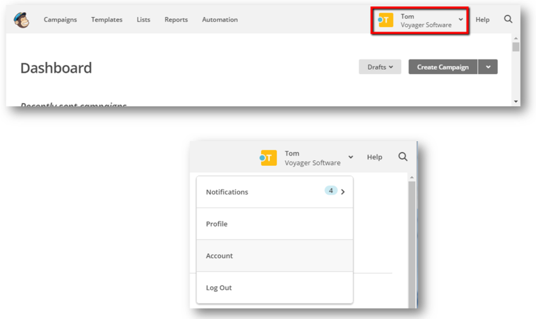Click Tom's avatar inside the red highlighted box
The image size is (536, 319).
coord(385,20)
